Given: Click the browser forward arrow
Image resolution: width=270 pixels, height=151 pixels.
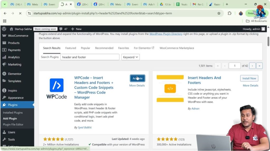Looking at the screenshot, I should click(13, 13).
